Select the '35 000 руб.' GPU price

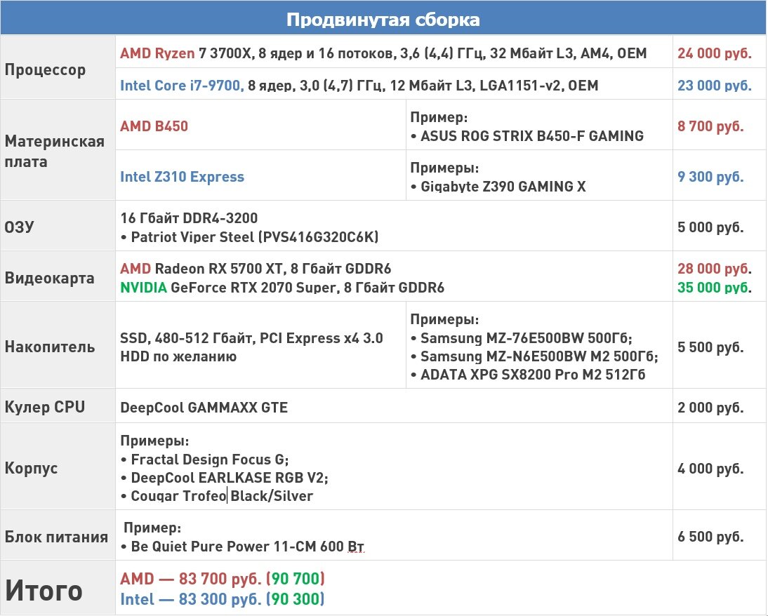click(x=715, y=288)
